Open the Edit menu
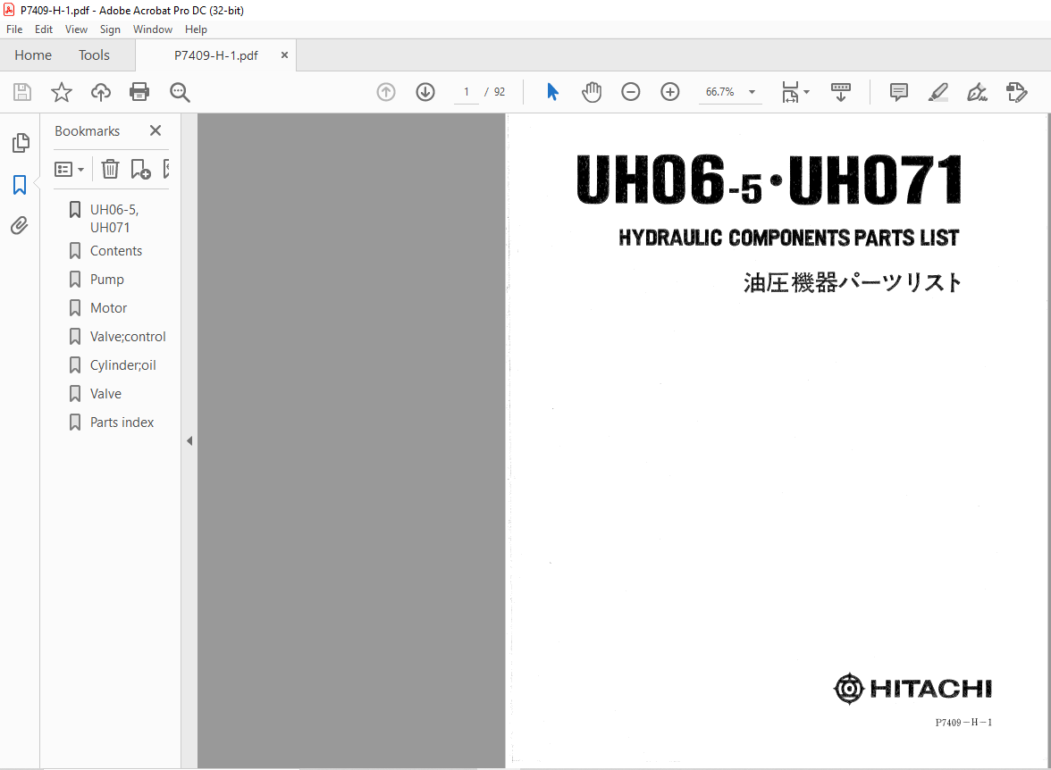Screen dimensions: 1051x770 point(44,29)
